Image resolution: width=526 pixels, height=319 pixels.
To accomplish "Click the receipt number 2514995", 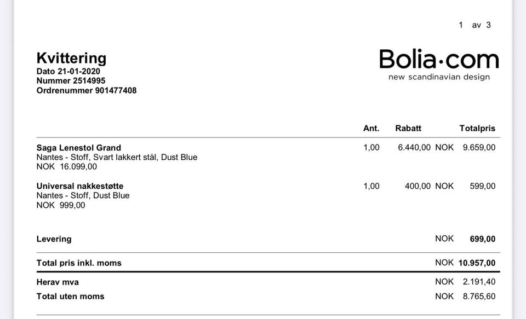I will pos(89,81).
